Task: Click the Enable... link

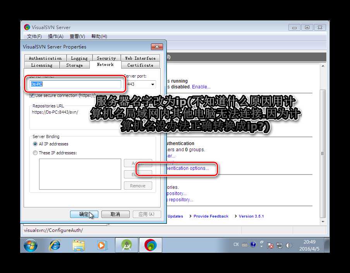Action: tap(201, 87)
